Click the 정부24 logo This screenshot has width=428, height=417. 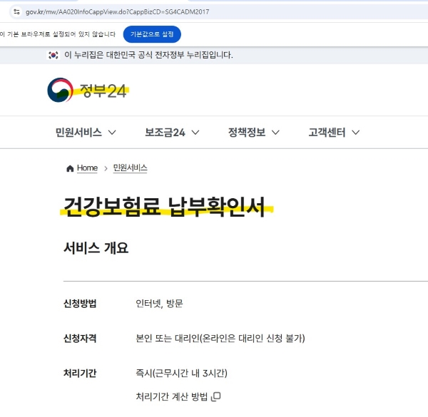point(88,90)
